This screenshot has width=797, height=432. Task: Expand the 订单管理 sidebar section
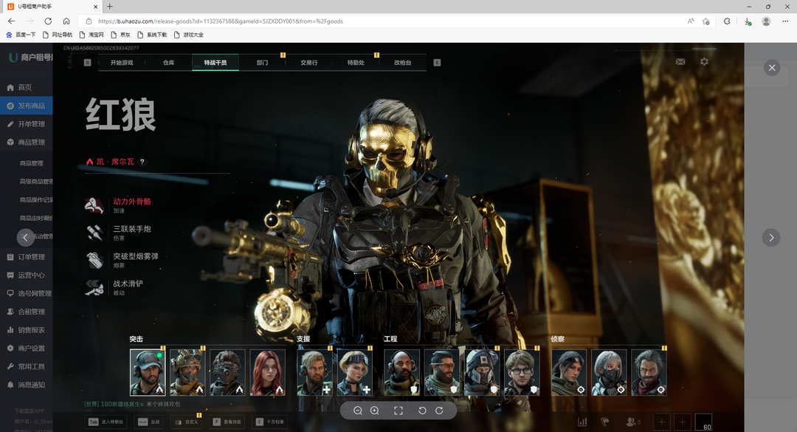click(x=31, y=257)
